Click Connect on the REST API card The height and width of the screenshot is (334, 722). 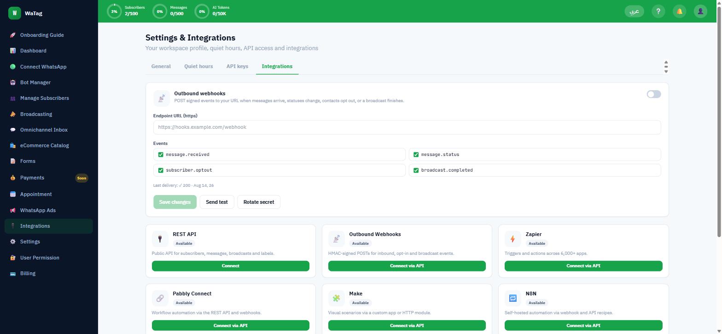231,266
